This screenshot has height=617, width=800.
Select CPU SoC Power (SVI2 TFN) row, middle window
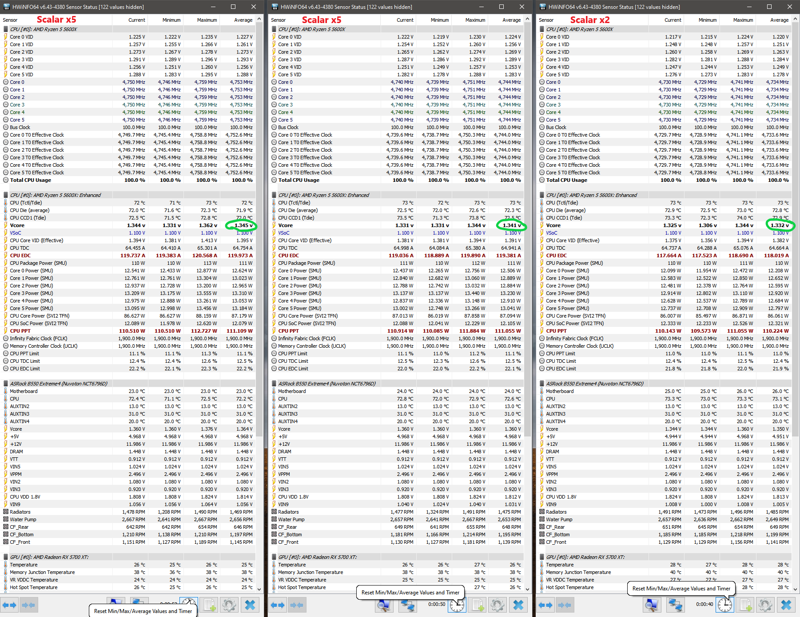click(397, 323)
